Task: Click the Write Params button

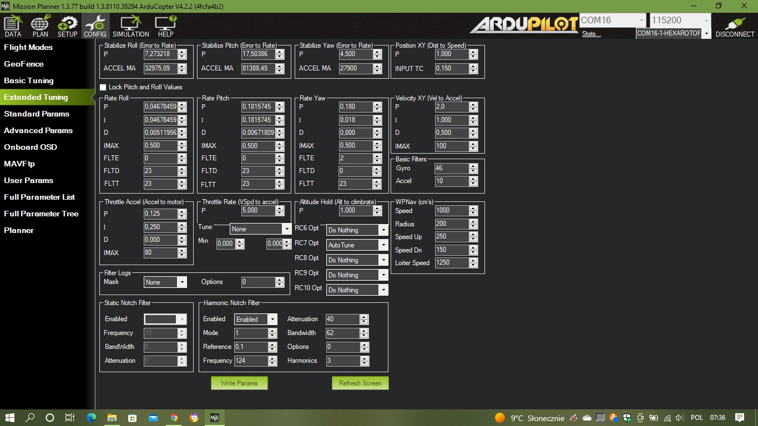Action: [x=239, y=383]
